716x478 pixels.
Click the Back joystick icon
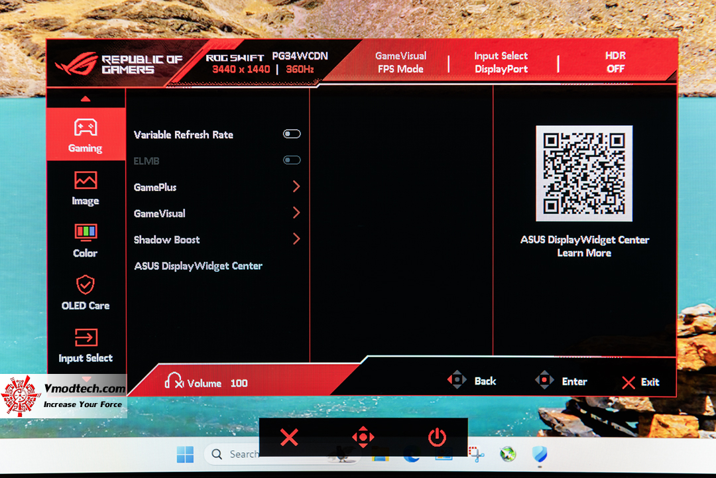(x=457, y=379)
